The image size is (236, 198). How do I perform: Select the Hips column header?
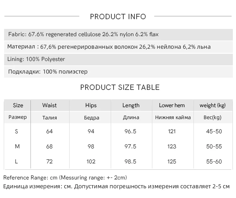pyautogui.click(x=91, y=105)
